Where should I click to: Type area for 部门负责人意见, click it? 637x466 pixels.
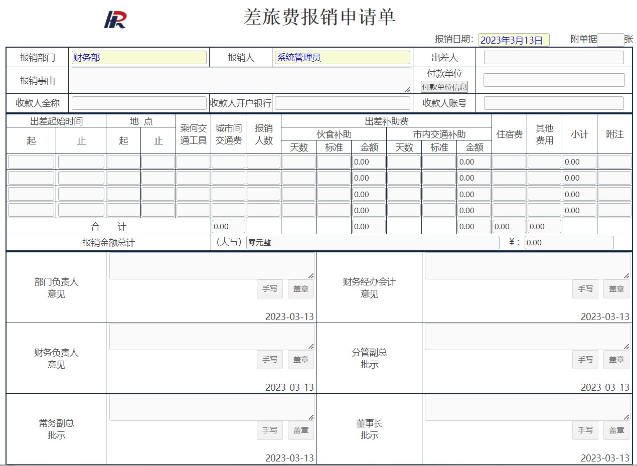pyautogui.click(x=212, y=266)
